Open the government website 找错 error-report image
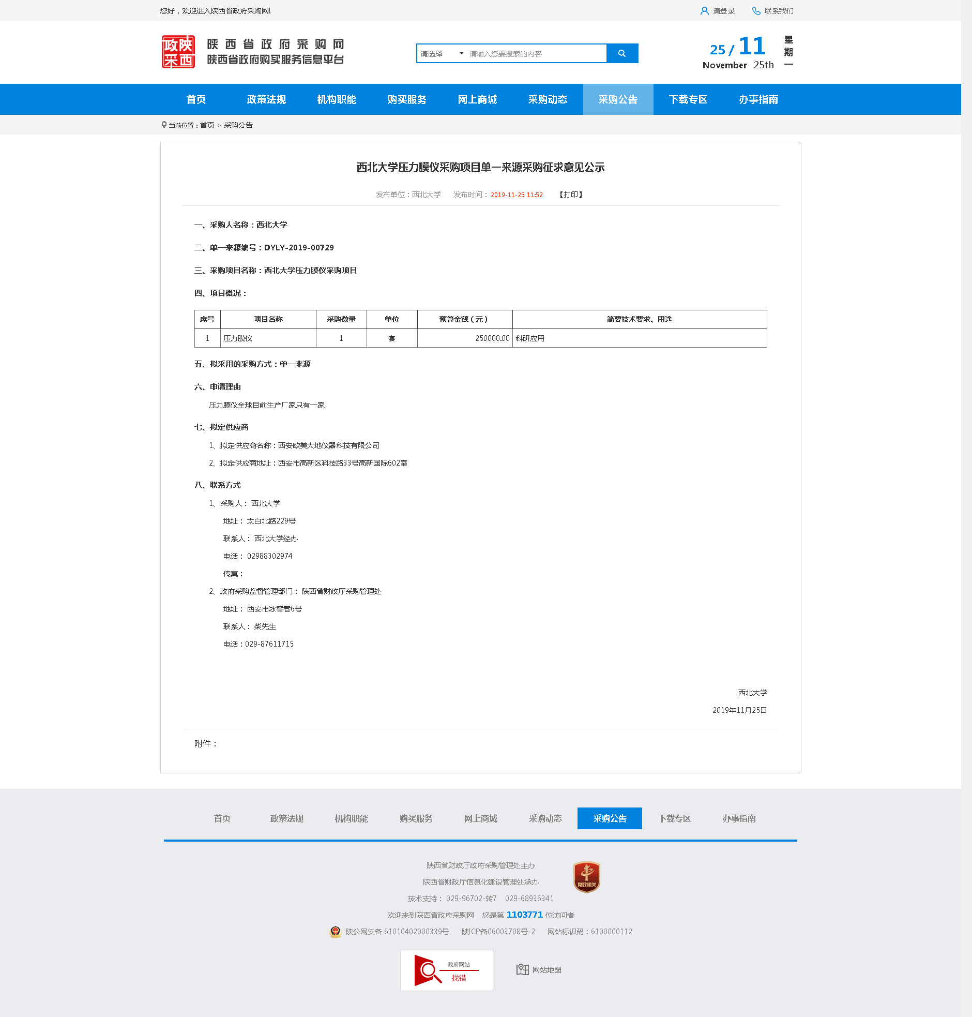This screenshot has height=1017, width=972. tap(446, 970)
